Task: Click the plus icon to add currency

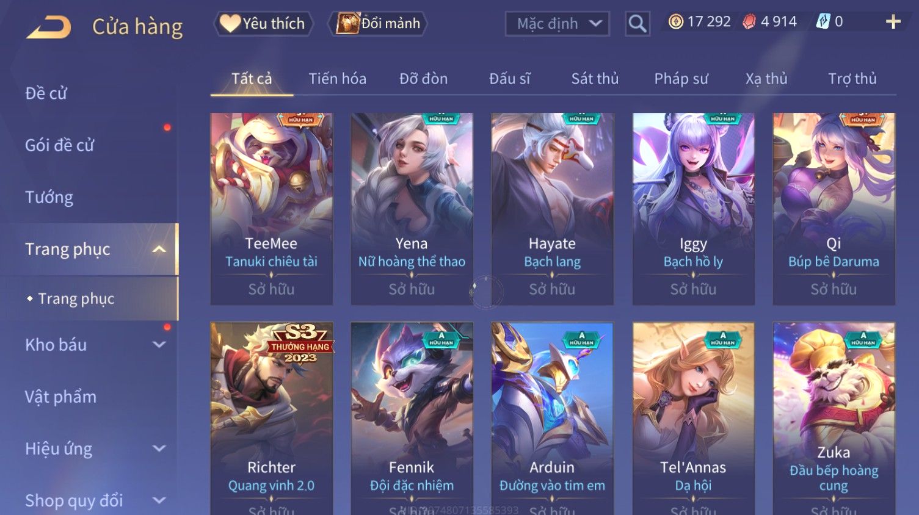Action: point(893,23)
